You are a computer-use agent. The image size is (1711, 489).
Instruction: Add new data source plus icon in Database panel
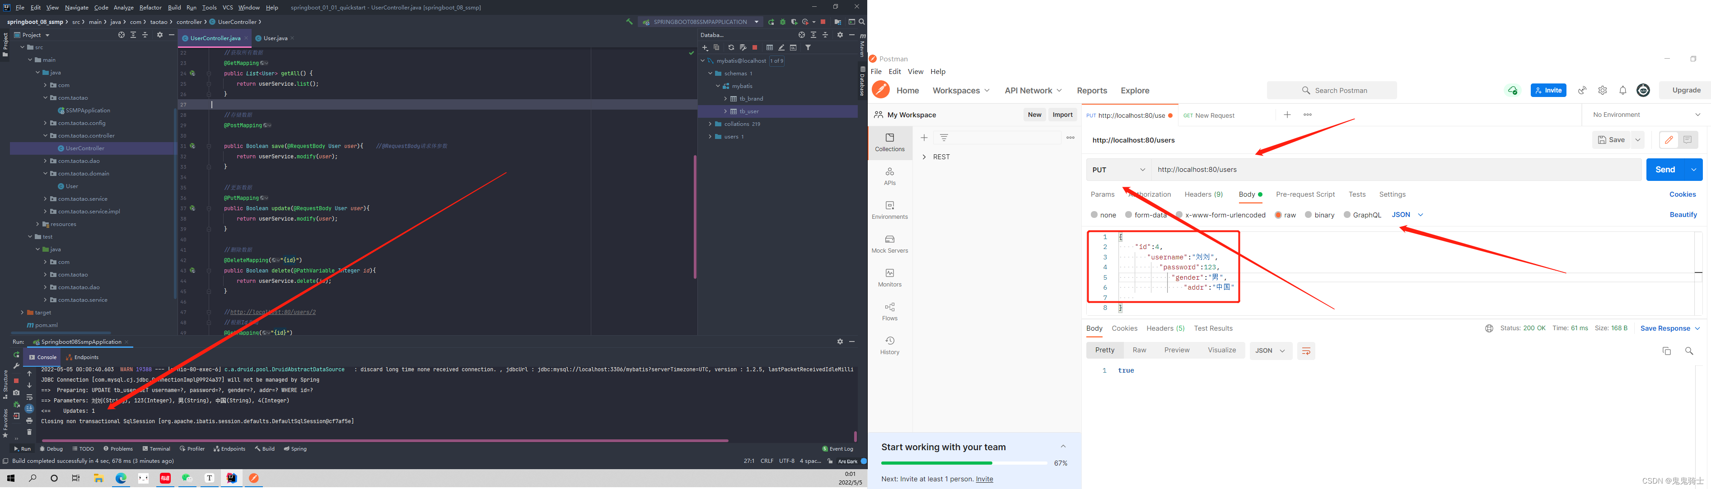[x=706, y=48]
